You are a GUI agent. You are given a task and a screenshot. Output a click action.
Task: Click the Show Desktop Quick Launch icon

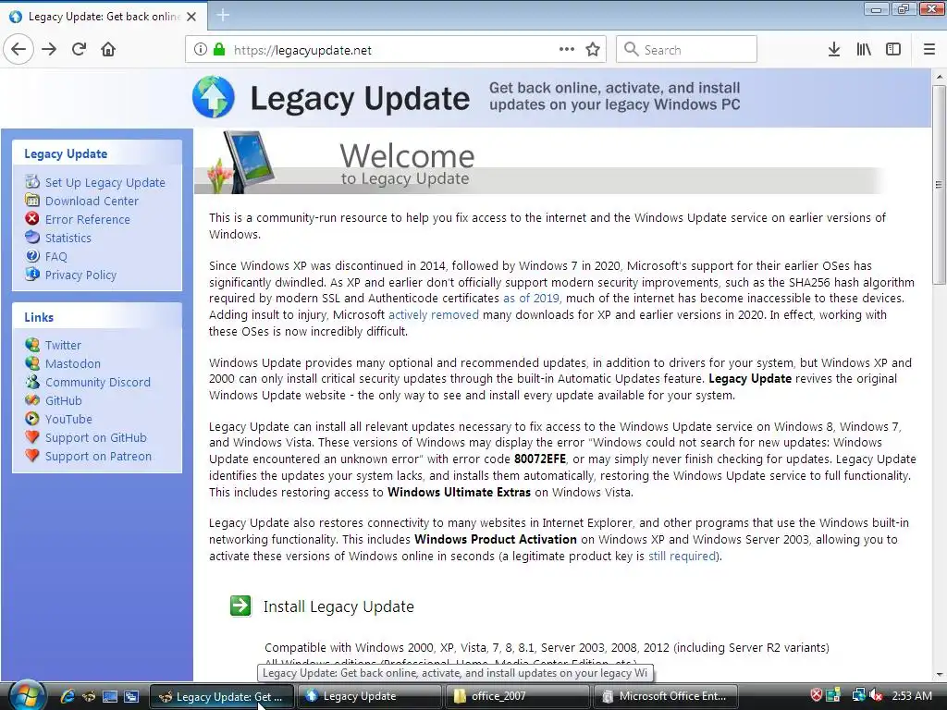point(109,696)
